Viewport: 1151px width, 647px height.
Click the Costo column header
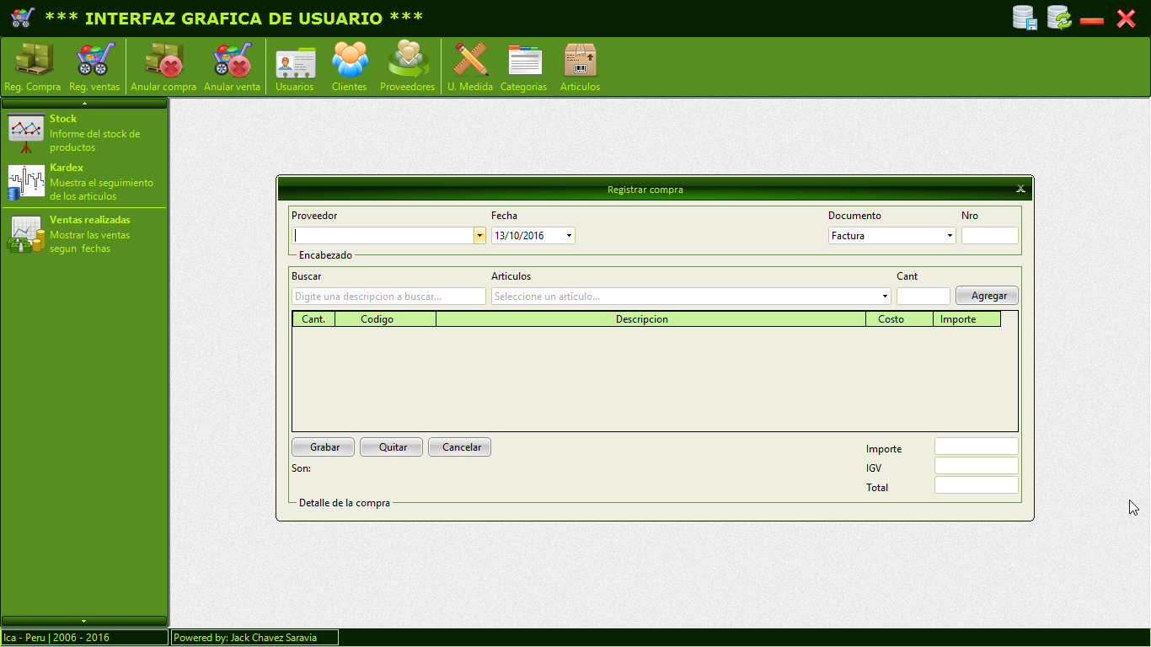click(900, 319)
